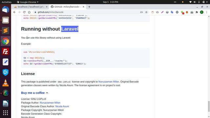Viewport: 210px width, 118px height.
Task: Open a new browser tab
Action: click(89, 7)
